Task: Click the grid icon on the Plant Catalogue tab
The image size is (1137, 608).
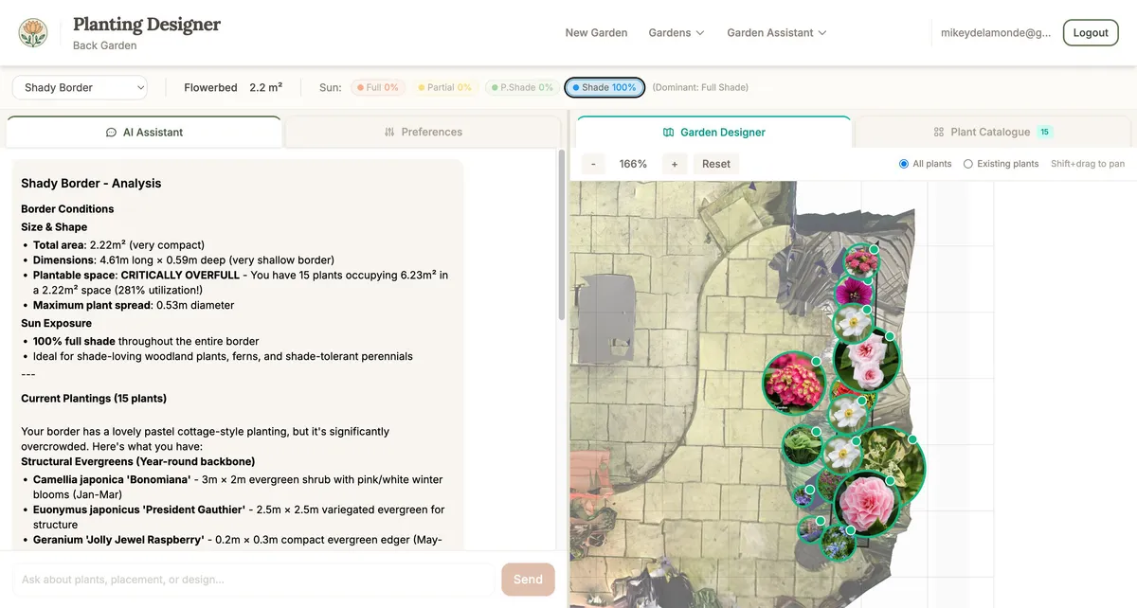Action: 937,132
